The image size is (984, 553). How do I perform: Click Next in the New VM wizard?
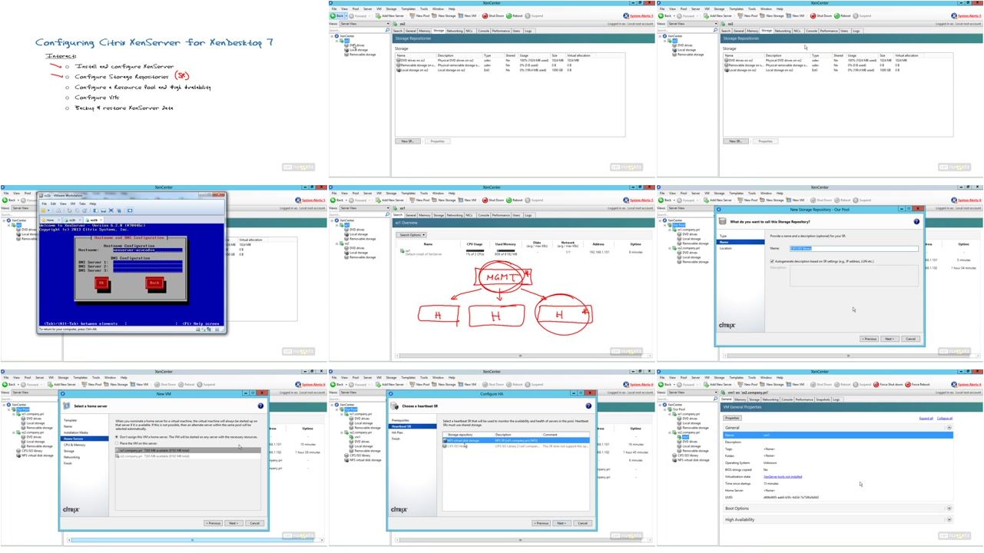234,523
